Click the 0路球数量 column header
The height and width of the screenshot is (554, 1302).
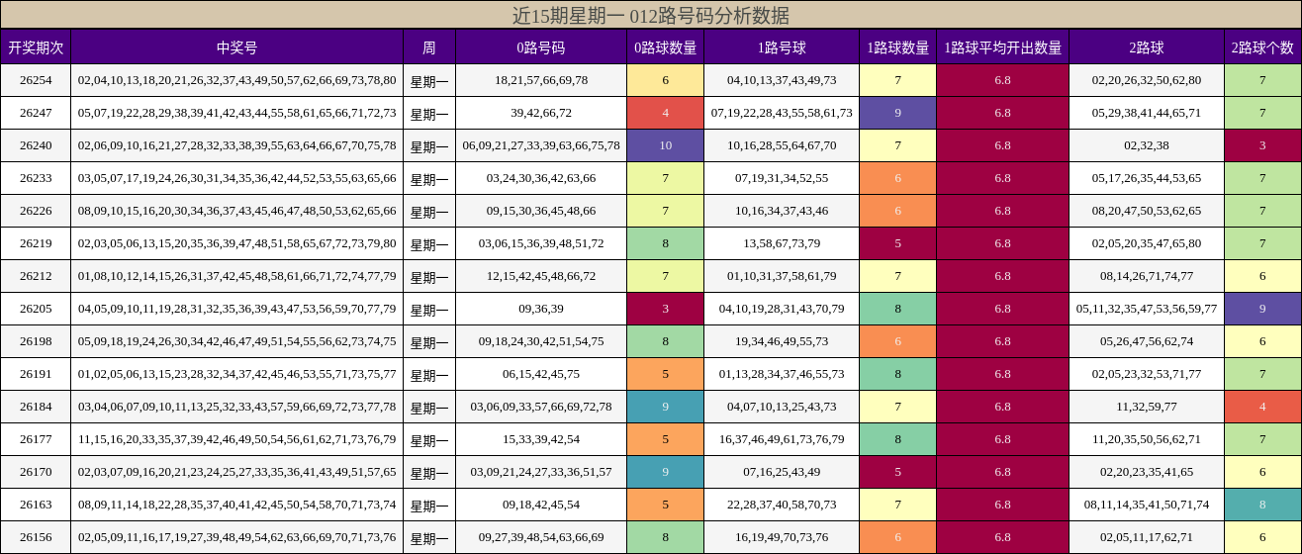pyautogui.click(x=665, y=47)
